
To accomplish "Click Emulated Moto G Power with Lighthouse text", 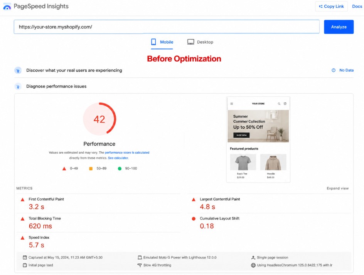I will coord(180,257).
